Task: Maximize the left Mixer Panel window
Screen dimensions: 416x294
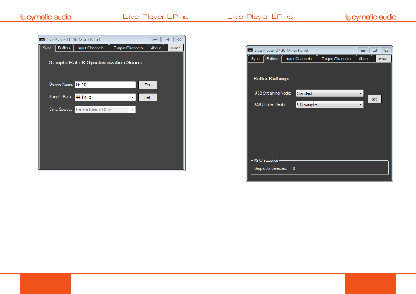Action: 167,40
